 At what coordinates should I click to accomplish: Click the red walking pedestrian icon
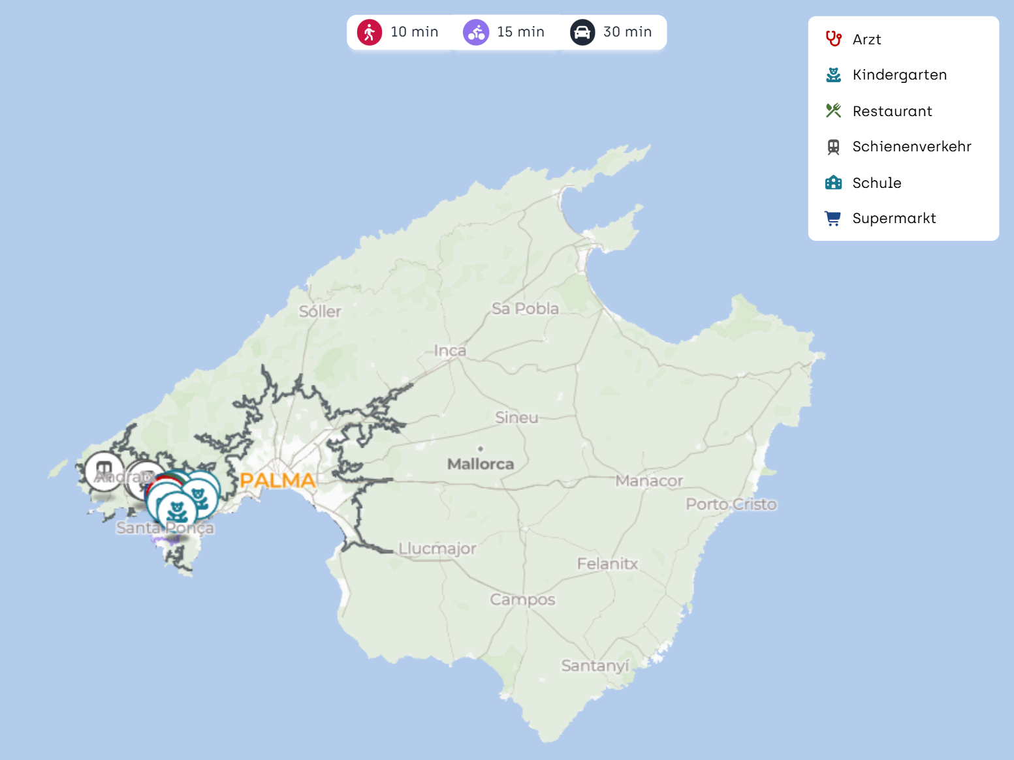370,32
